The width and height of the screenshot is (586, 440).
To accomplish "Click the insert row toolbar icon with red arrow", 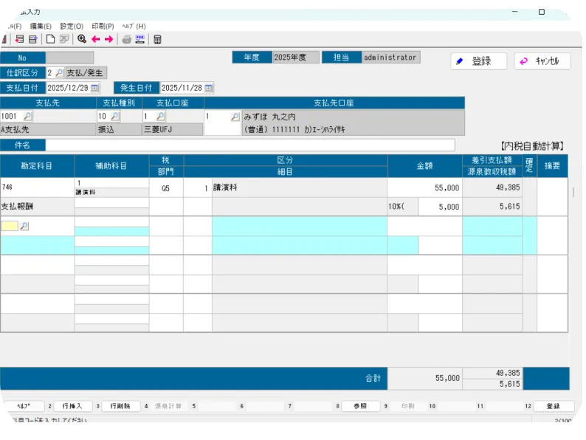I will [19, 39].
